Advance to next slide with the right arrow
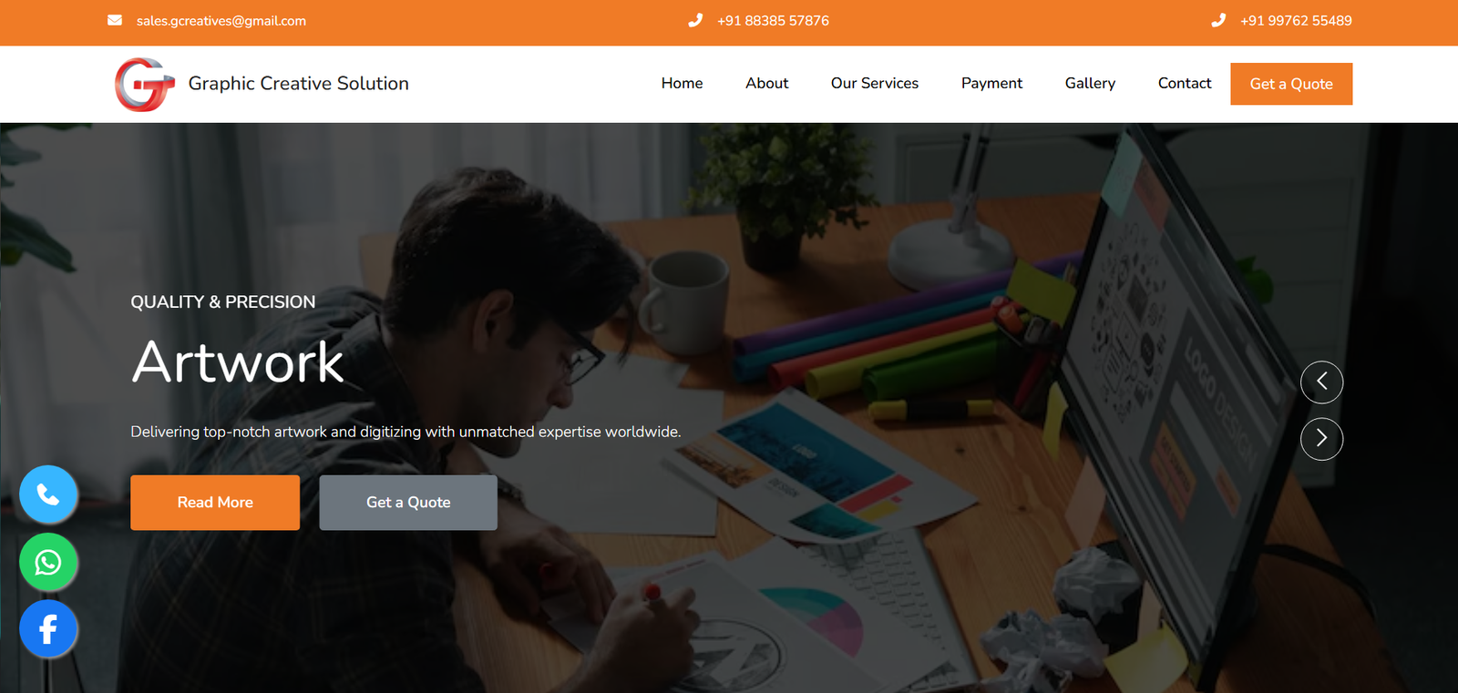 [1321, 439]
